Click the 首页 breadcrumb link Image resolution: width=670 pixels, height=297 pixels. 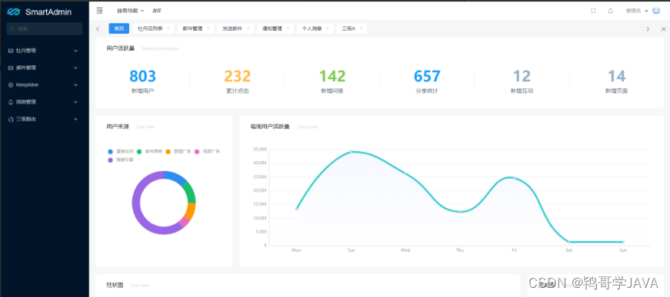click(157, 11)
